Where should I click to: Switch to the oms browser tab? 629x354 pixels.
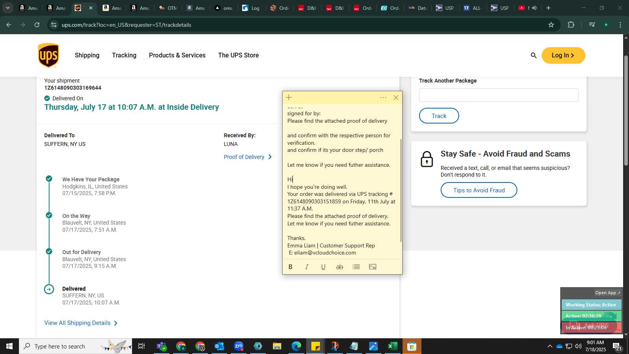coord(223,8)
